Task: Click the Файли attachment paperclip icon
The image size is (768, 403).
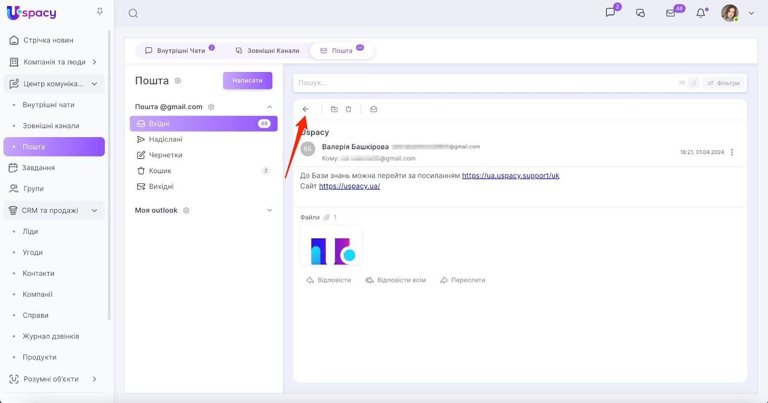Action: (x=327, y=217)
